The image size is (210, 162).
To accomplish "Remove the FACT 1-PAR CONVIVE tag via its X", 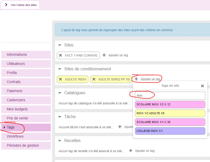I will [60, 55].
